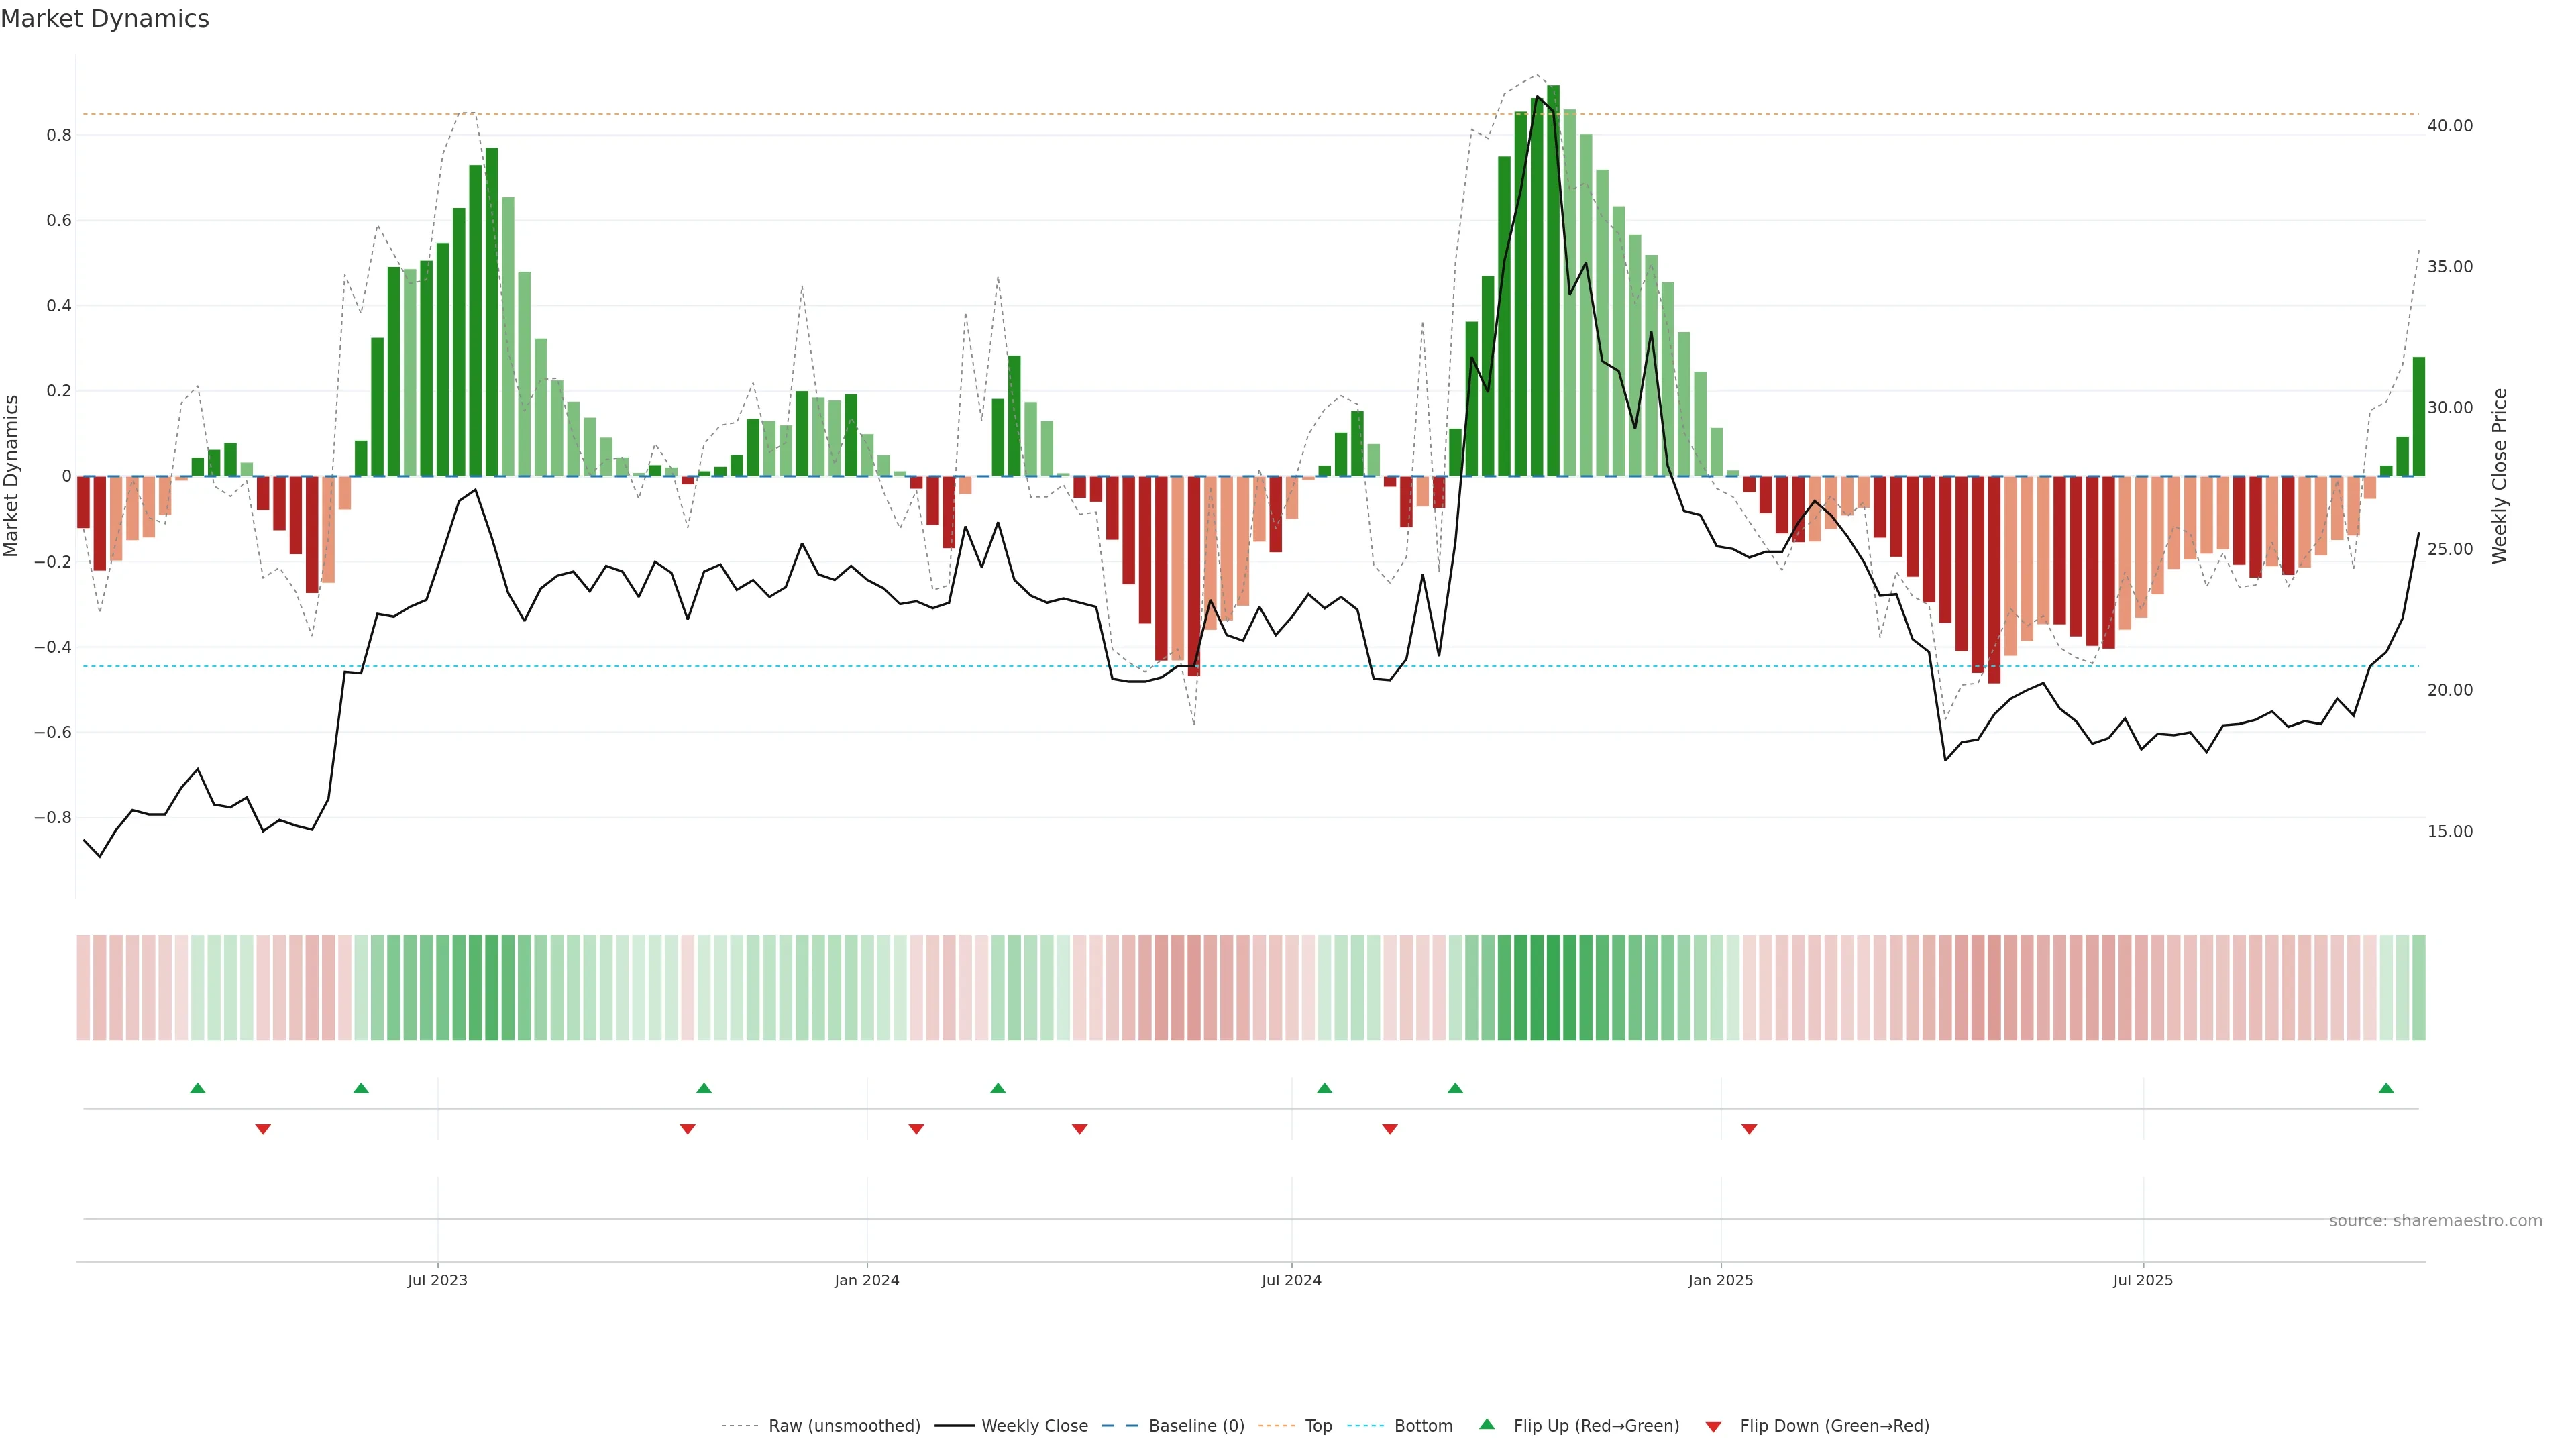
Task: Toggle the Weekly Close legend entry
Action: click(1034, 1426)
